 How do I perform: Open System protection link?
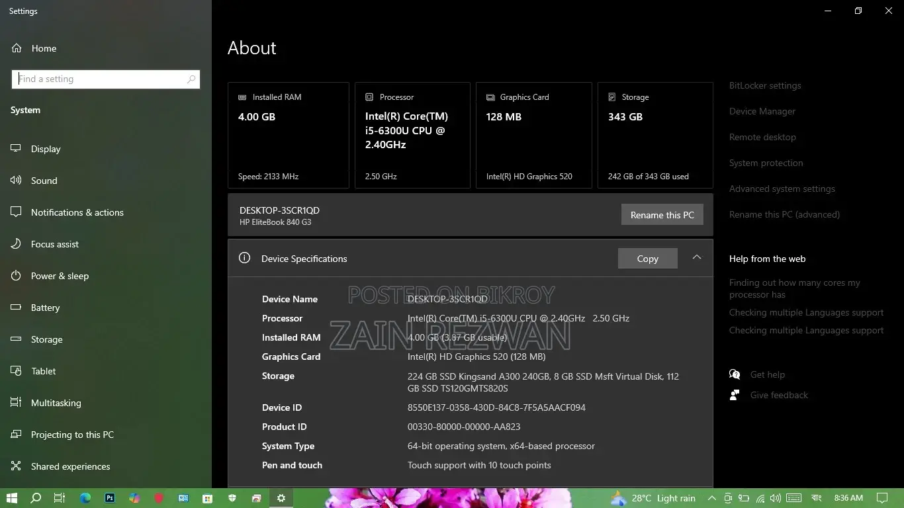click(x=766, y=163)
